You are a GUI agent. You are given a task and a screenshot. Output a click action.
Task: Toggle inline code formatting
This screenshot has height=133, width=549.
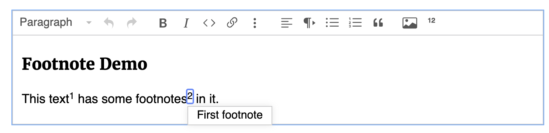pyautogui.click(x=209, y=23)
